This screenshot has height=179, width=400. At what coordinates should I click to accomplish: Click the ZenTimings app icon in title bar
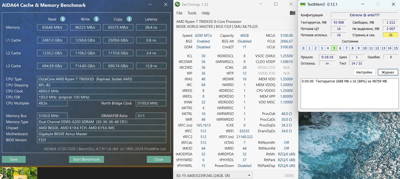178,4
